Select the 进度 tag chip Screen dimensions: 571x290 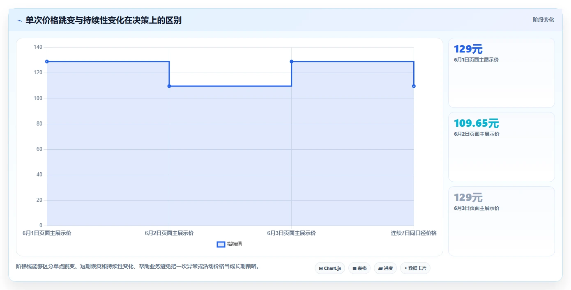point(385,268)
